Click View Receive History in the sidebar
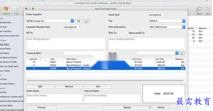 pos(8,57)
